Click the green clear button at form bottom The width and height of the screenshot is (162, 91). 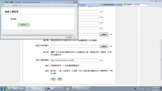coord(53,79)
